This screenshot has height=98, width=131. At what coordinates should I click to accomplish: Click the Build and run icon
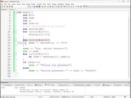click(x=7, y=7)
